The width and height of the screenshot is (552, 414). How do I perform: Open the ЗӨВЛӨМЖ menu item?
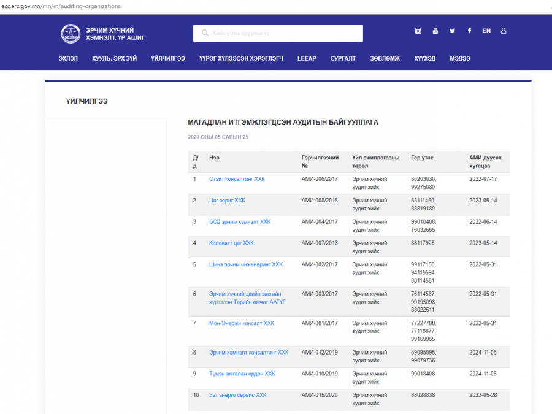(385, 58)
